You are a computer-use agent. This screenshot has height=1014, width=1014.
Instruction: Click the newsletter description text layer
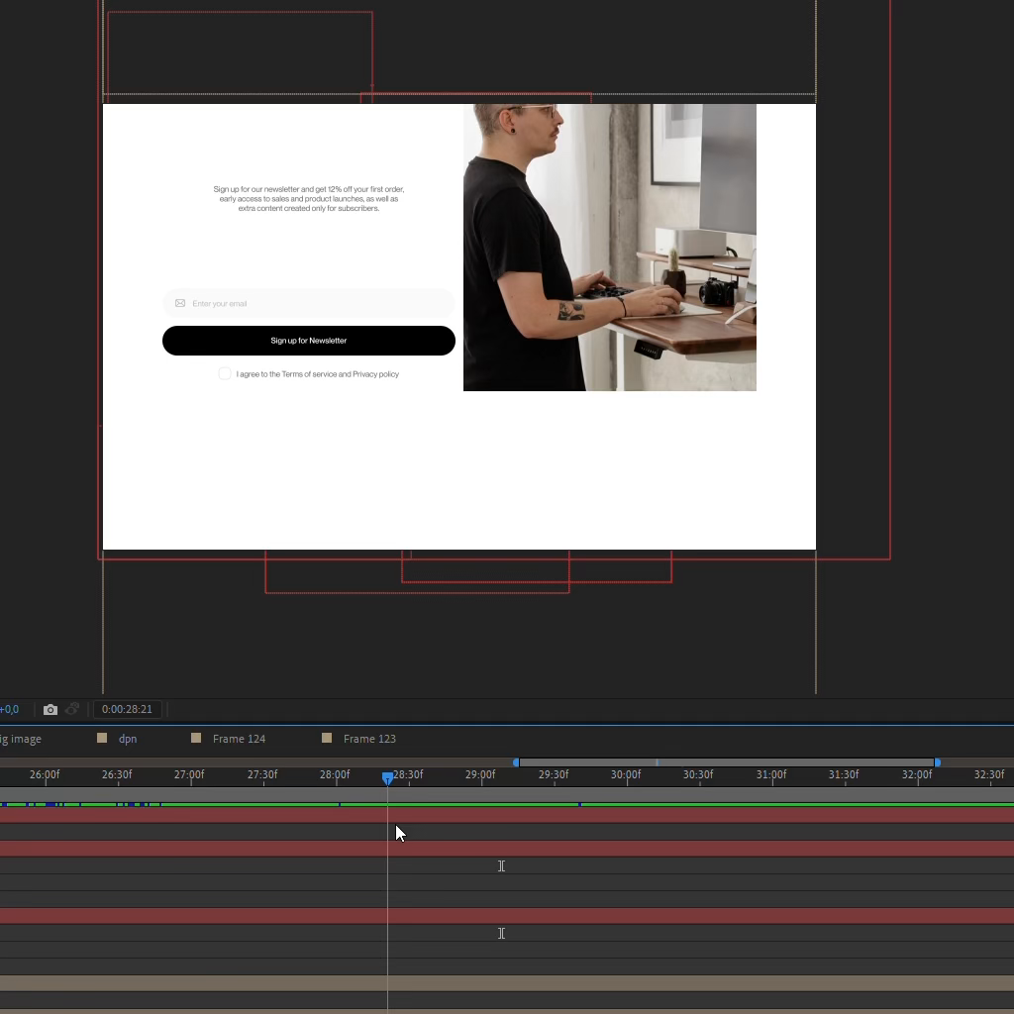click(x=309, y=198)
